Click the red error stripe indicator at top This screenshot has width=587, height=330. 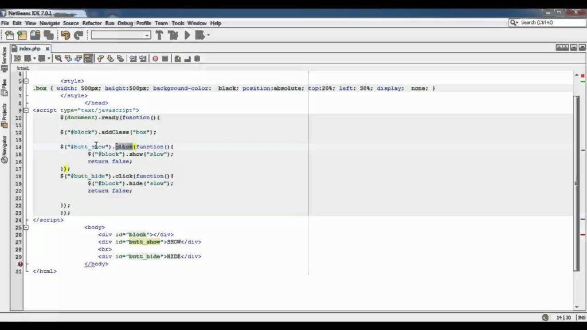coord(582,76)
